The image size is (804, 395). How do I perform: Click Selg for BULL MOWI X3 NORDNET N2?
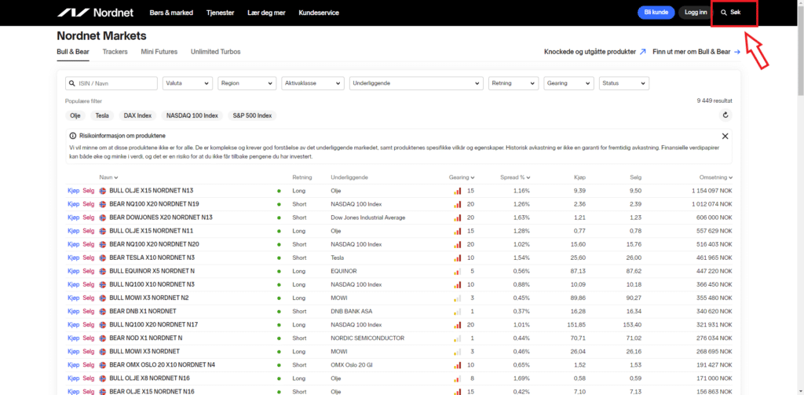coord(89,298)
